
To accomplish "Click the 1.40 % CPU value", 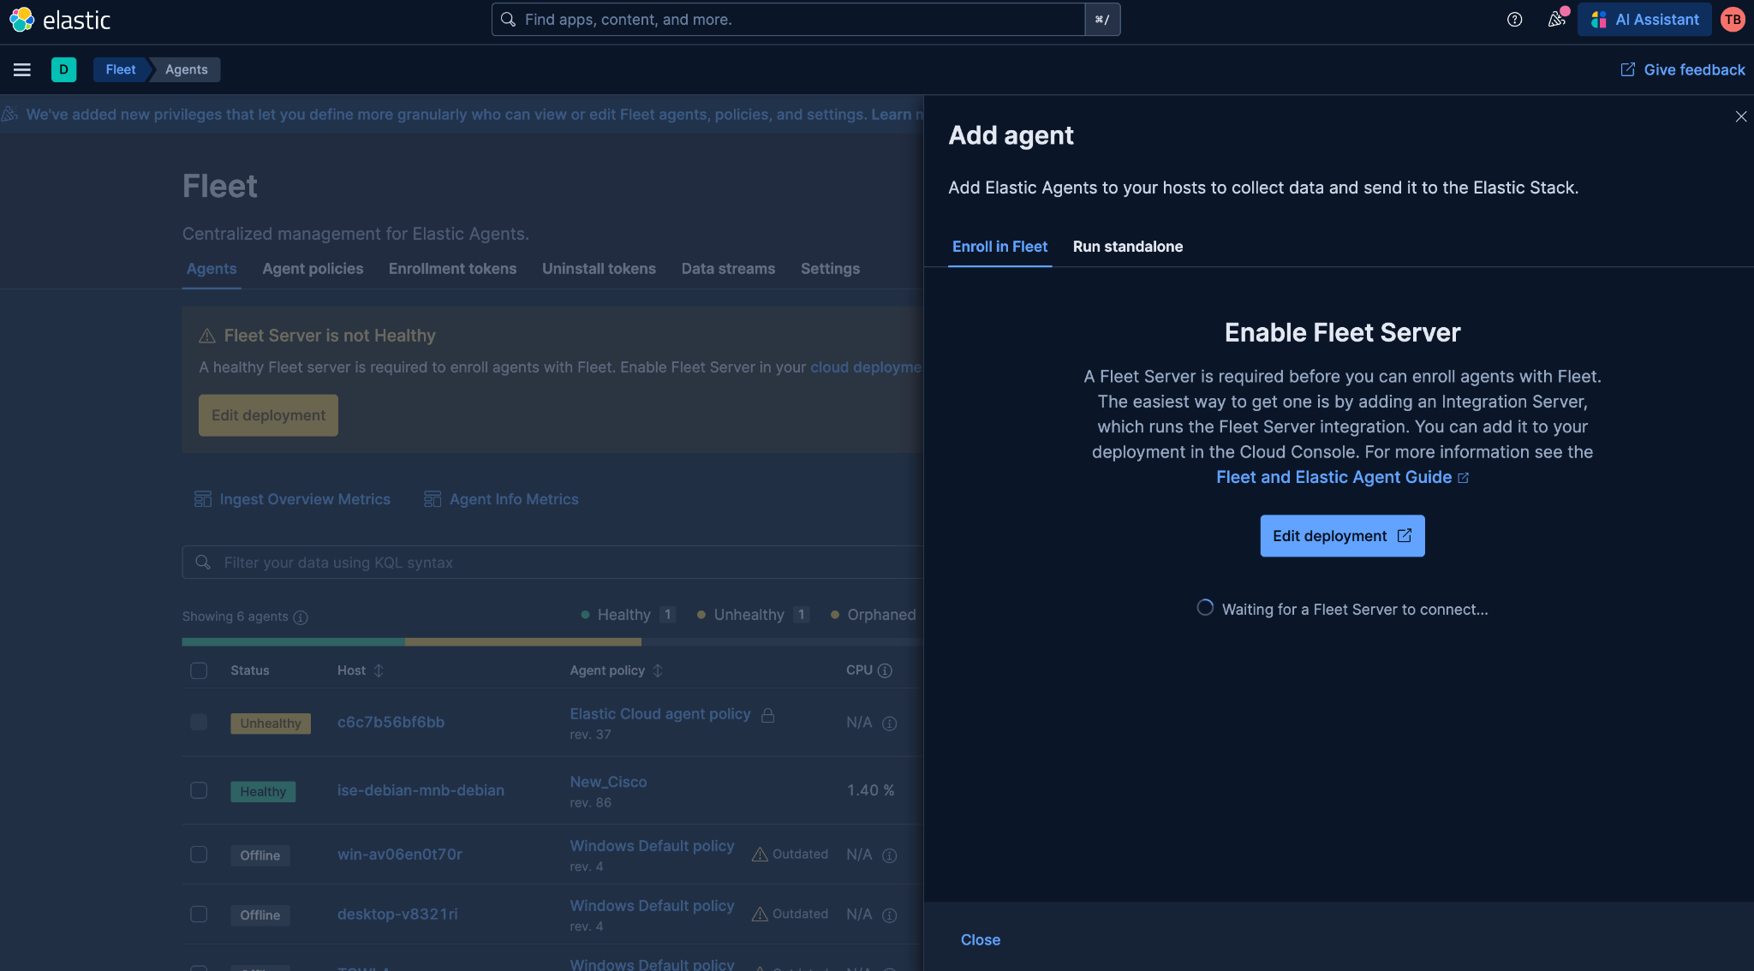I will pos(870,790).
